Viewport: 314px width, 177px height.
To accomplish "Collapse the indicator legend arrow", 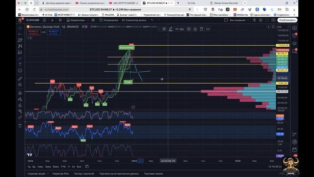I will click(29, 38).
